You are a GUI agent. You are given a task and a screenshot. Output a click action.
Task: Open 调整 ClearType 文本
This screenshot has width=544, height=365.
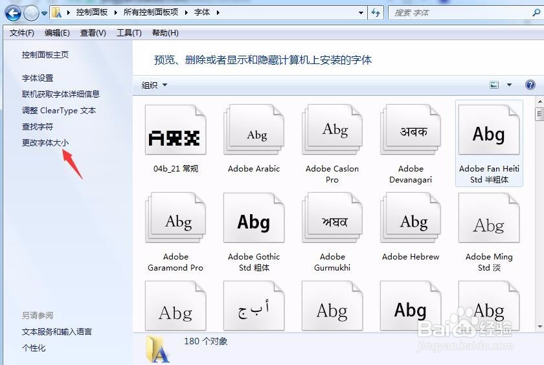pos(59,111)
